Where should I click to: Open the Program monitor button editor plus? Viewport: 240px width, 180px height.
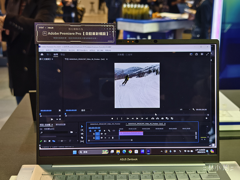pos(206,118)
